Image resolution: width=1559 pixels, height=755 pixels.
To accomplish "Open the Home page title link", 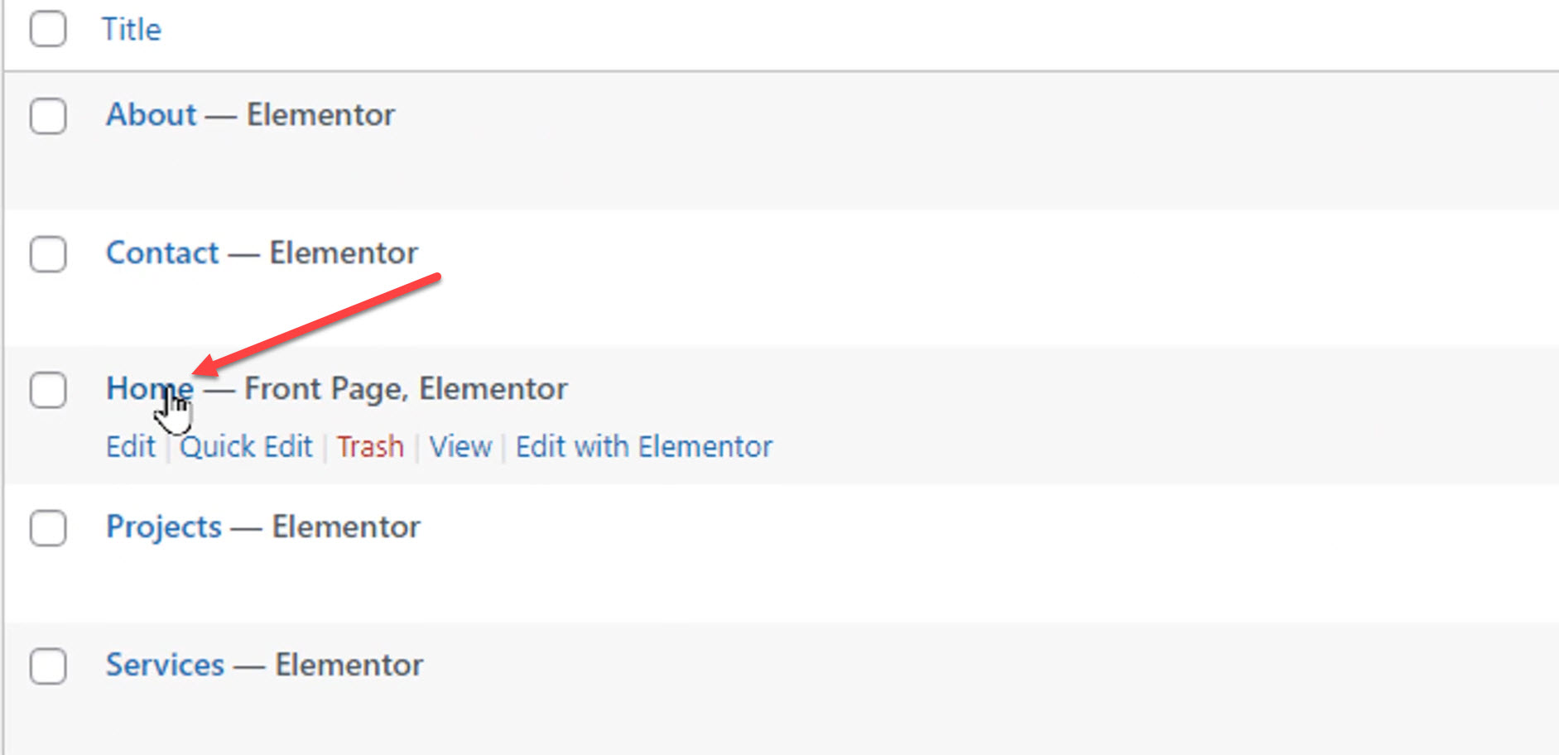I will [150, 388].
